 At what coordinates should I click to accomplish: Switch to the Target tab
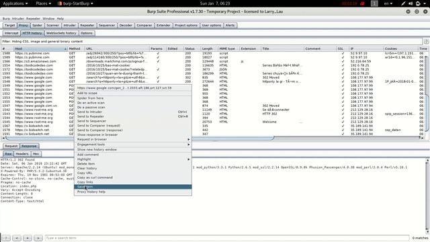tap(10, 26)
